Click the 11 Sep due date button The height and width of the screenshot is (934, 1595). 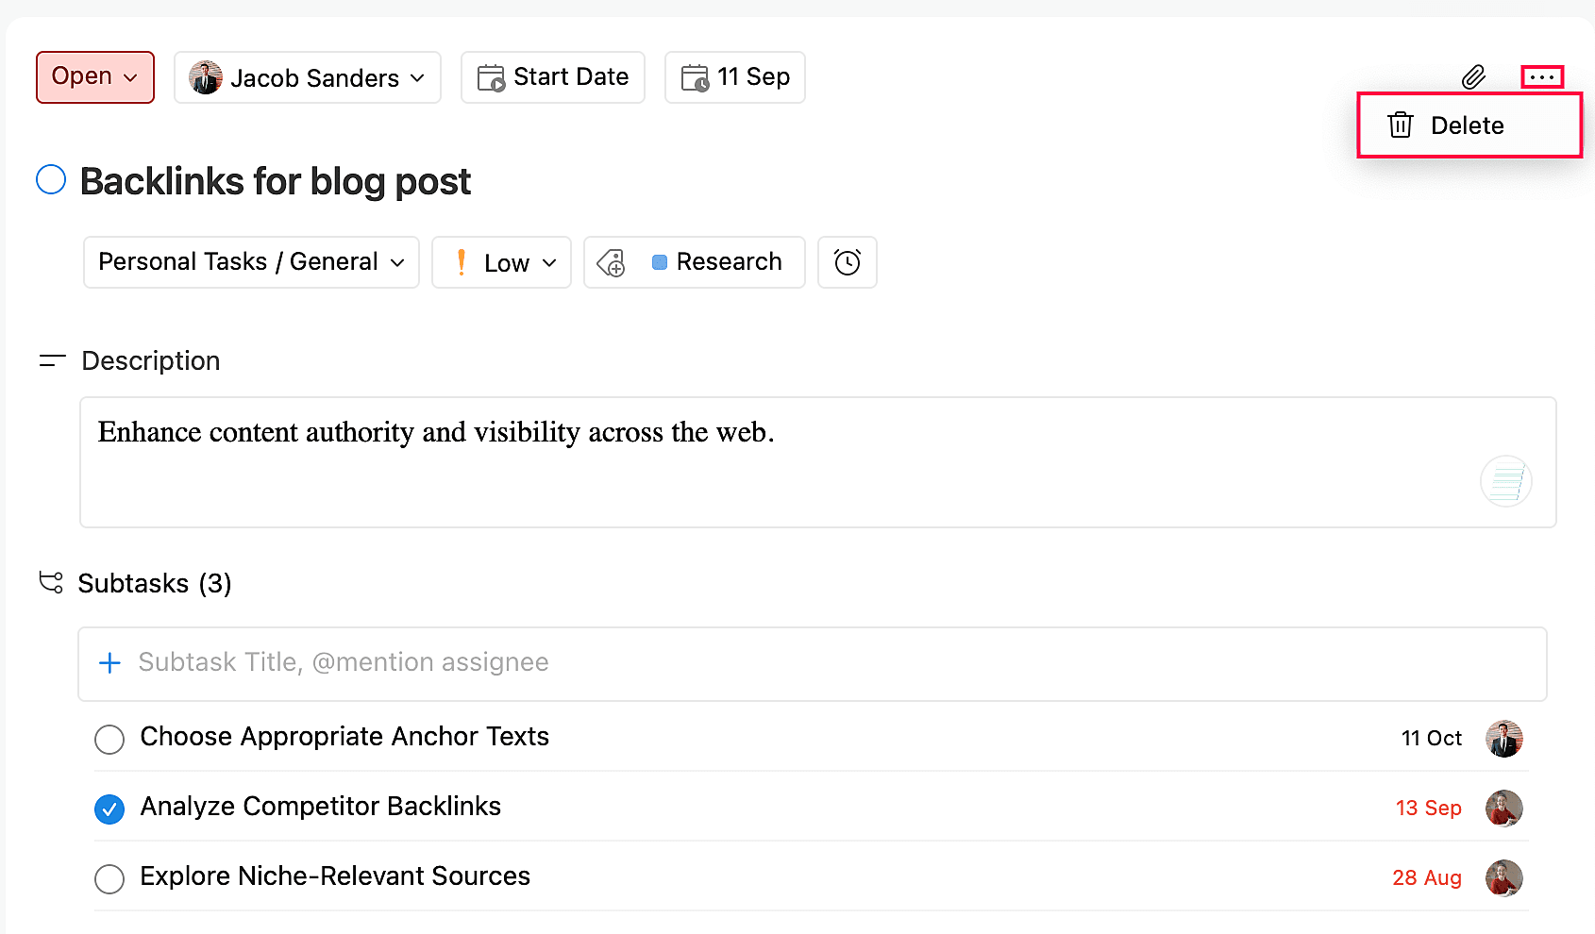tap(735, 77)
